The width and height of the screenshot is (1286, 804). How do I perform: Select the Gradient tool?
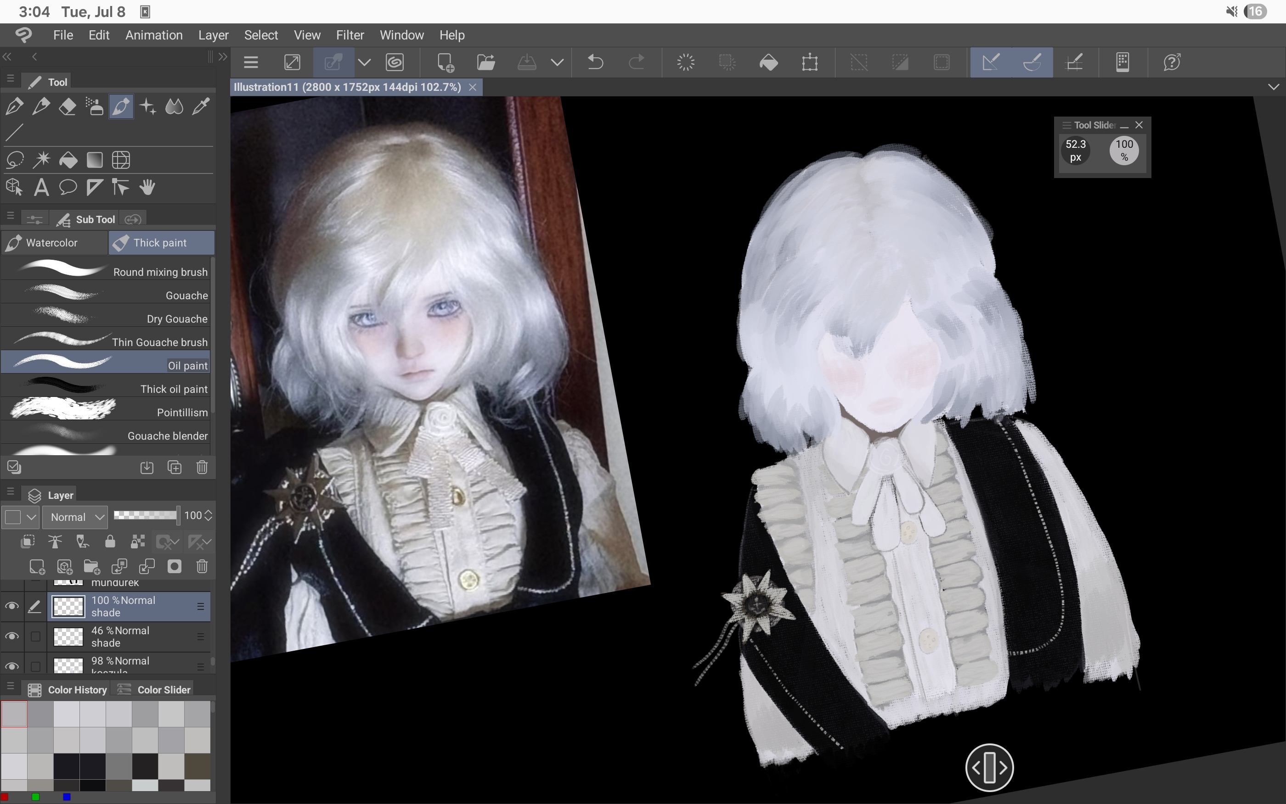click(x=94, y=160)
